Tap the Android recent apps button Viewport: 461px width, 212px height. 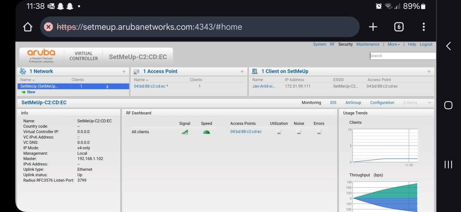(x=448, y=164)
